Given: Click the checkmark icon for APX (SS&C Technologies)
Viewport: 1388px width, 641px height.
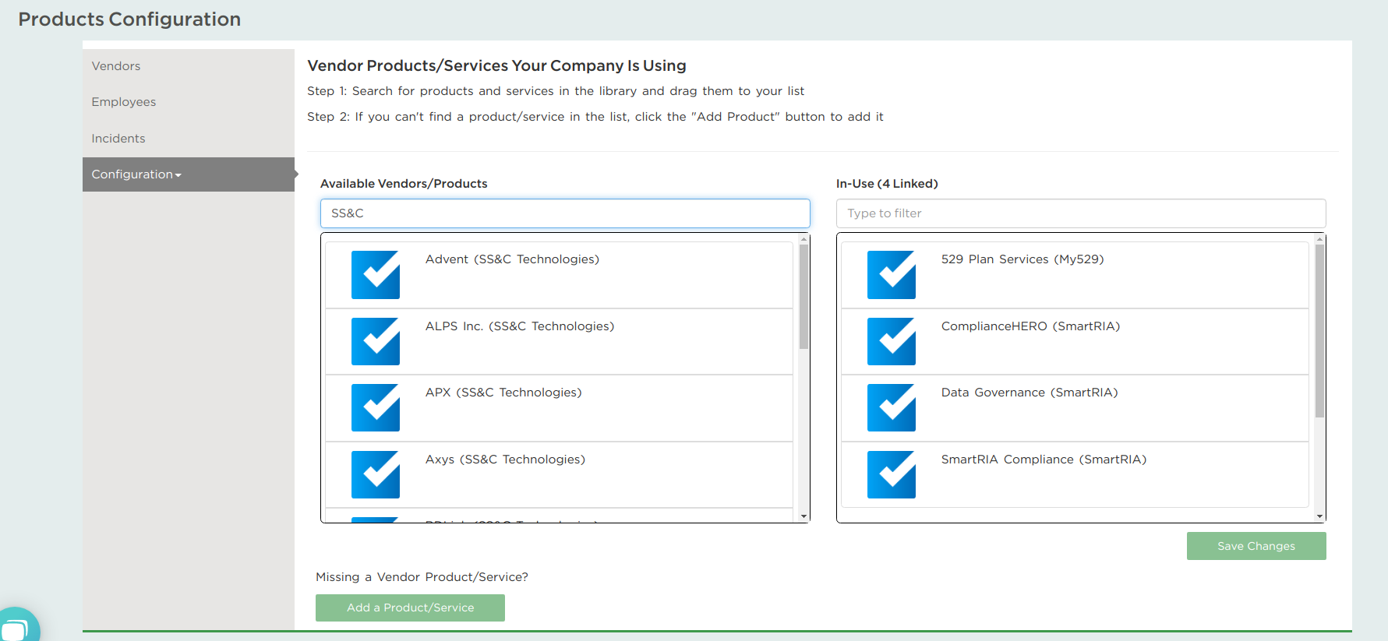Looking at the screenshot, I should 376,408.
